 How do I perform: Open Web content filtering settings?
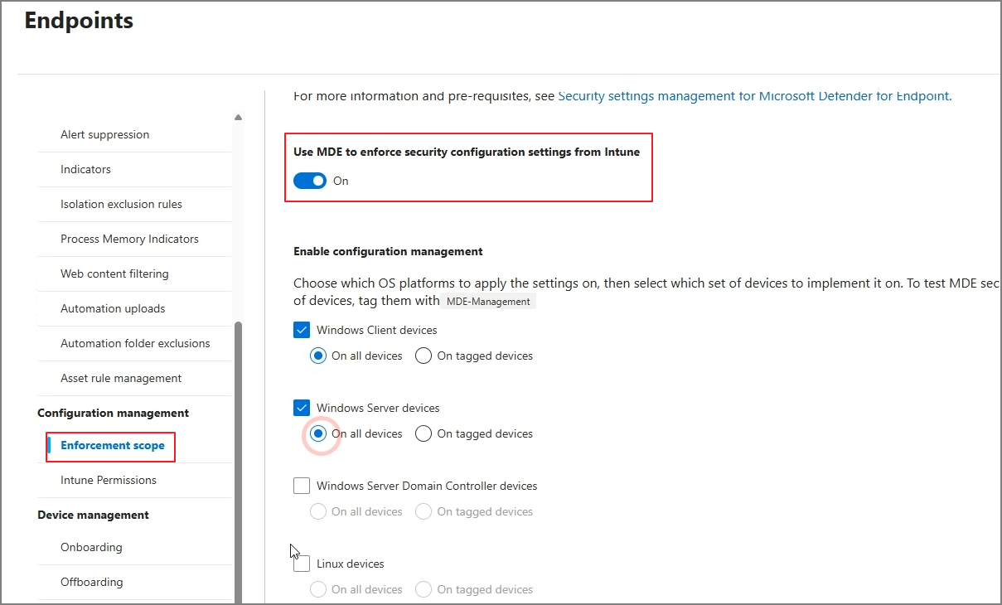pyautogui.click(x=114, y=273)
